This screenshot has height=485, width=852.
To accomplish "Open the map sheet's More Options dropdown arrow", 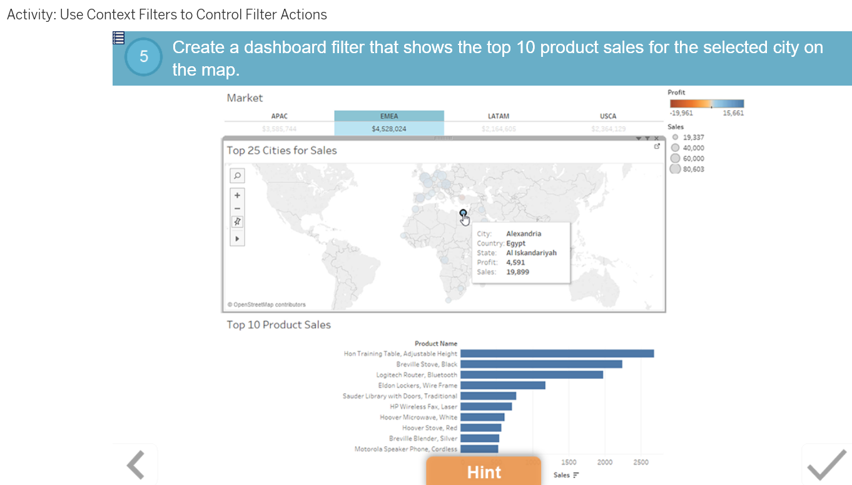I will pos(639,138).
